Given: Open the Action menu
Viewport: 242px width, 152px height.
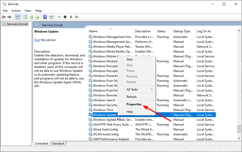Looking at the screenshot, I should pos(16,11).
